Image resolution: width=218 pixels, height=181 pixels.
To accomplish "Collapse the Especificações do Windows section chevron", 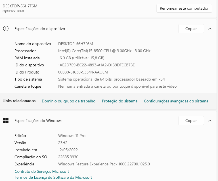I will click(210, 121).
